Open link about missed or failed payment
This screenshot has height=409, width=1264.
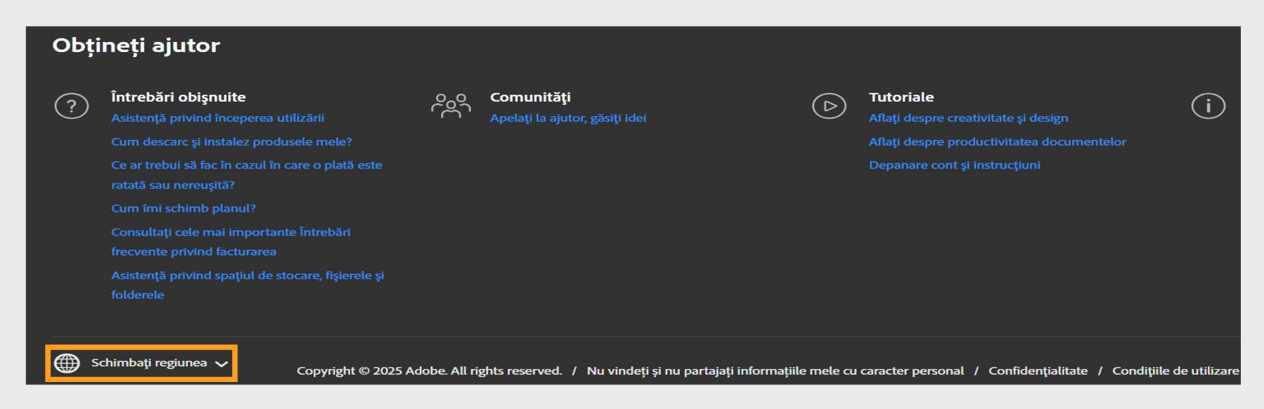click(x=246, y=165)
